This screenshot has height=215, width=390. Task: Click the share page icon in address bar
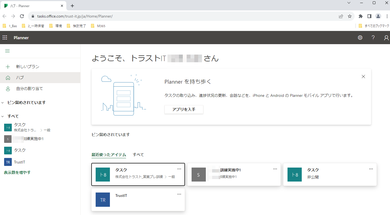(341, 16)
